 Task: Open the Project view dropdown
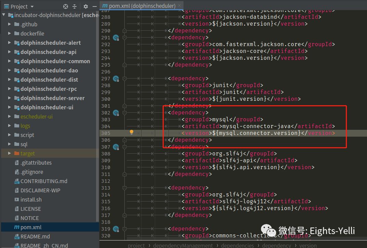point(32,6)
